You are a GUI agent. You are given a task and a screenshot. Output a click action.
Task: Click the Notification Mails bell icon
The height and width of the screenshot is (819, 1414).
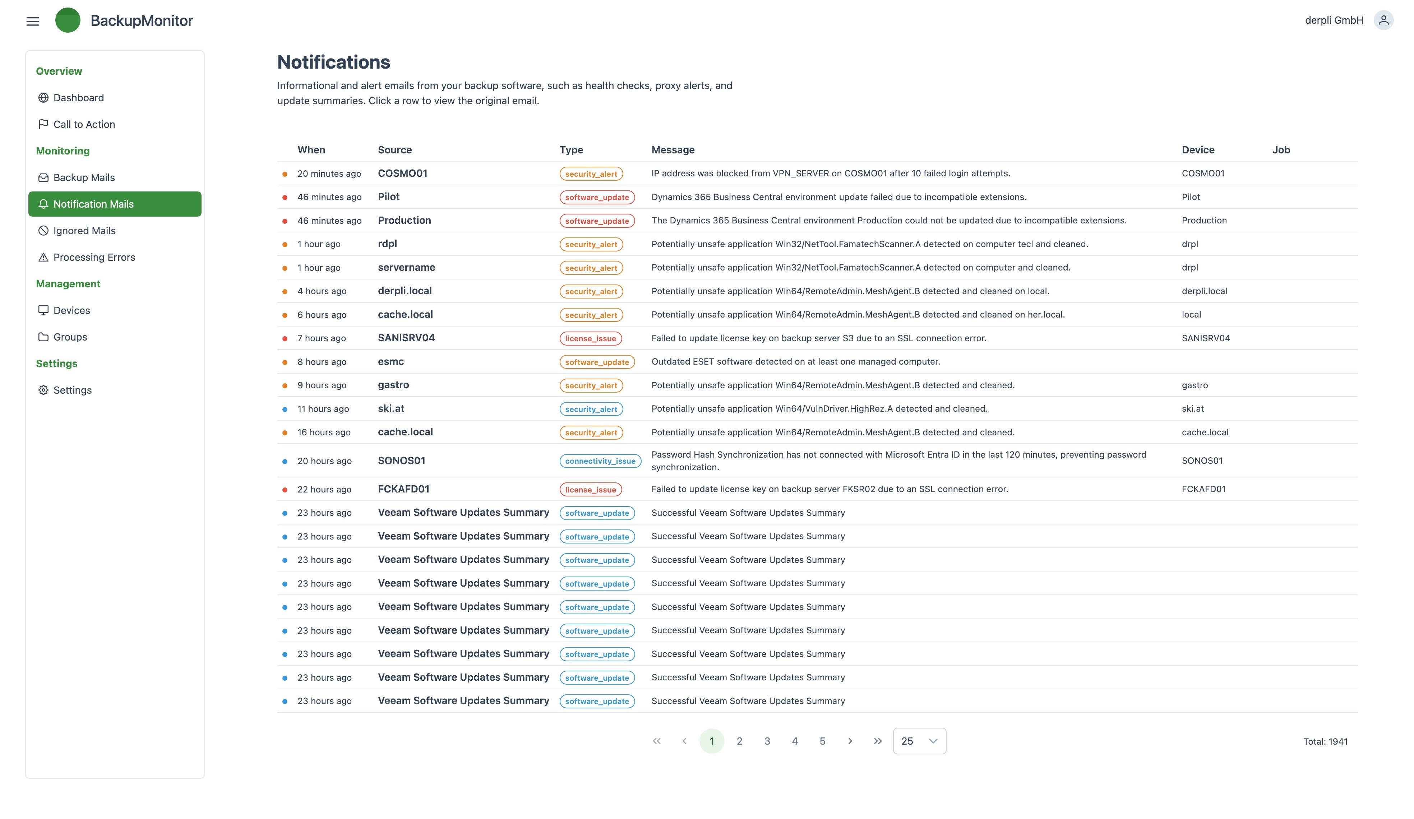coord(43,204)
